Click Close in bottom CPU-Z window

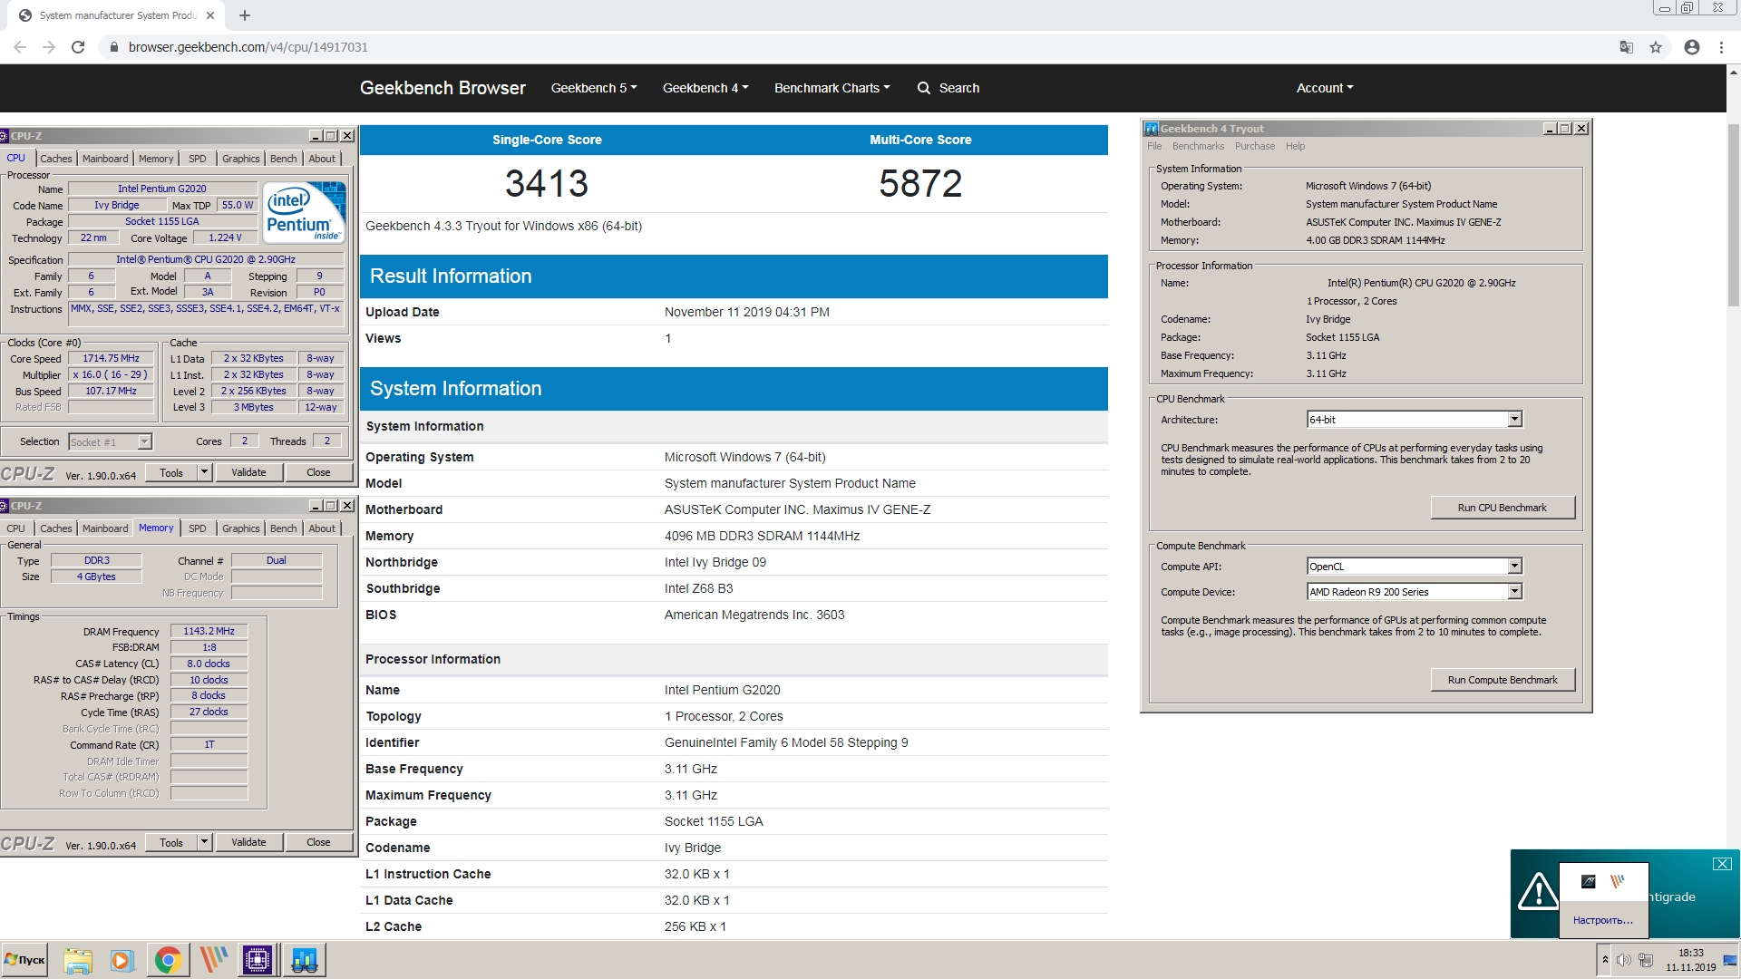point(318,842)
